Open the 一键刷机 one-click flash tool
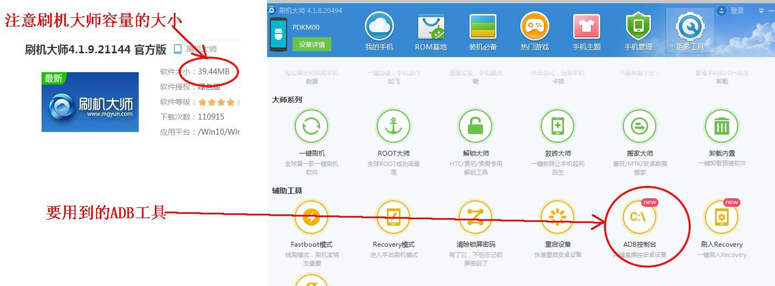 click(x=311, y=127)
